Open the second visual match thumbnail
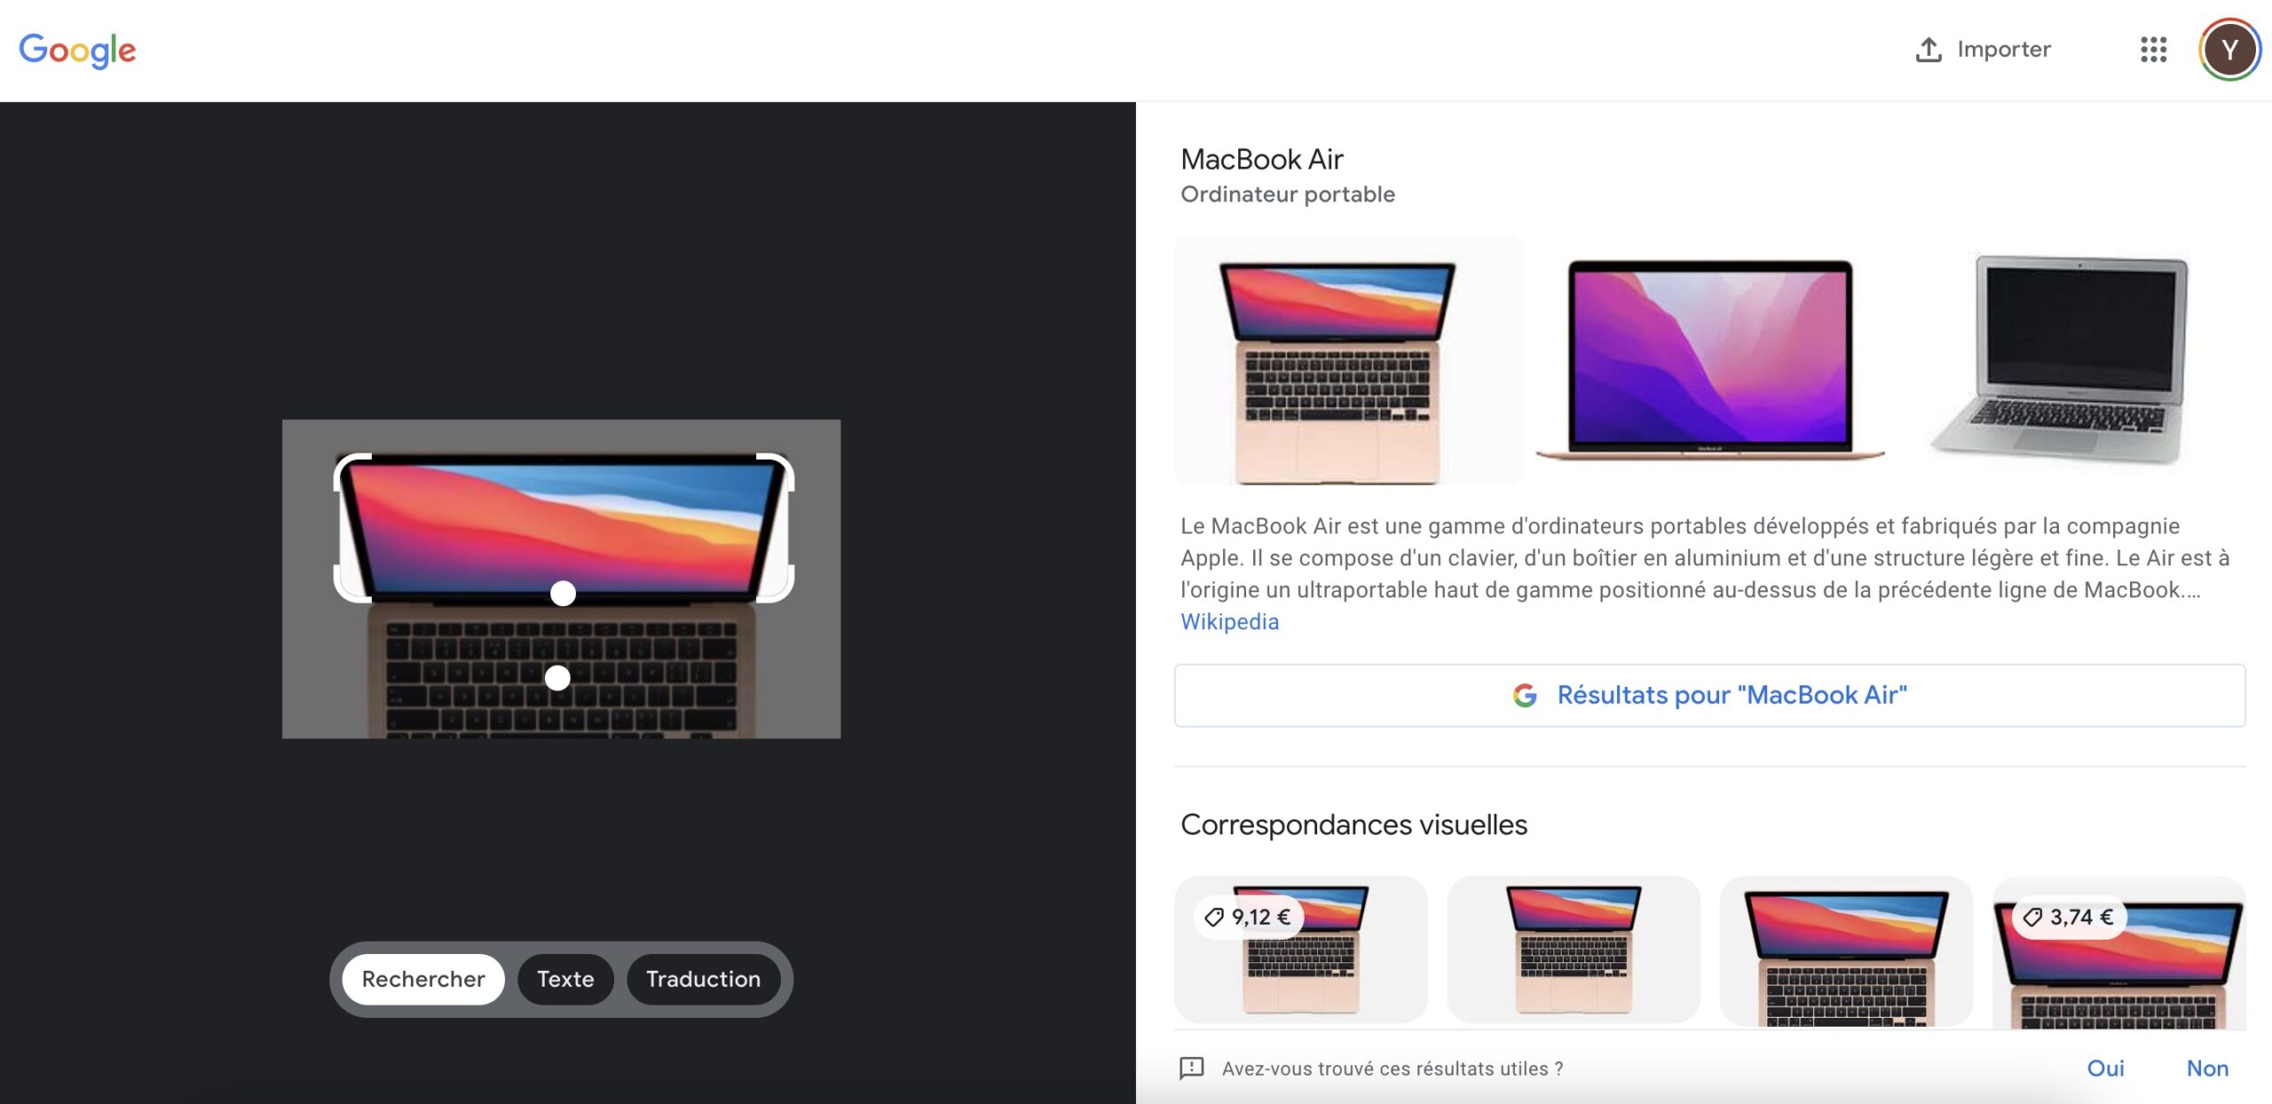This screenshot has height=1104, width=2272. tap(1574, 950)
